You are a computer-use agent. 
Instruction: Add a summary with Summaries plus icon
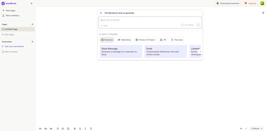(x=32, y=42)
